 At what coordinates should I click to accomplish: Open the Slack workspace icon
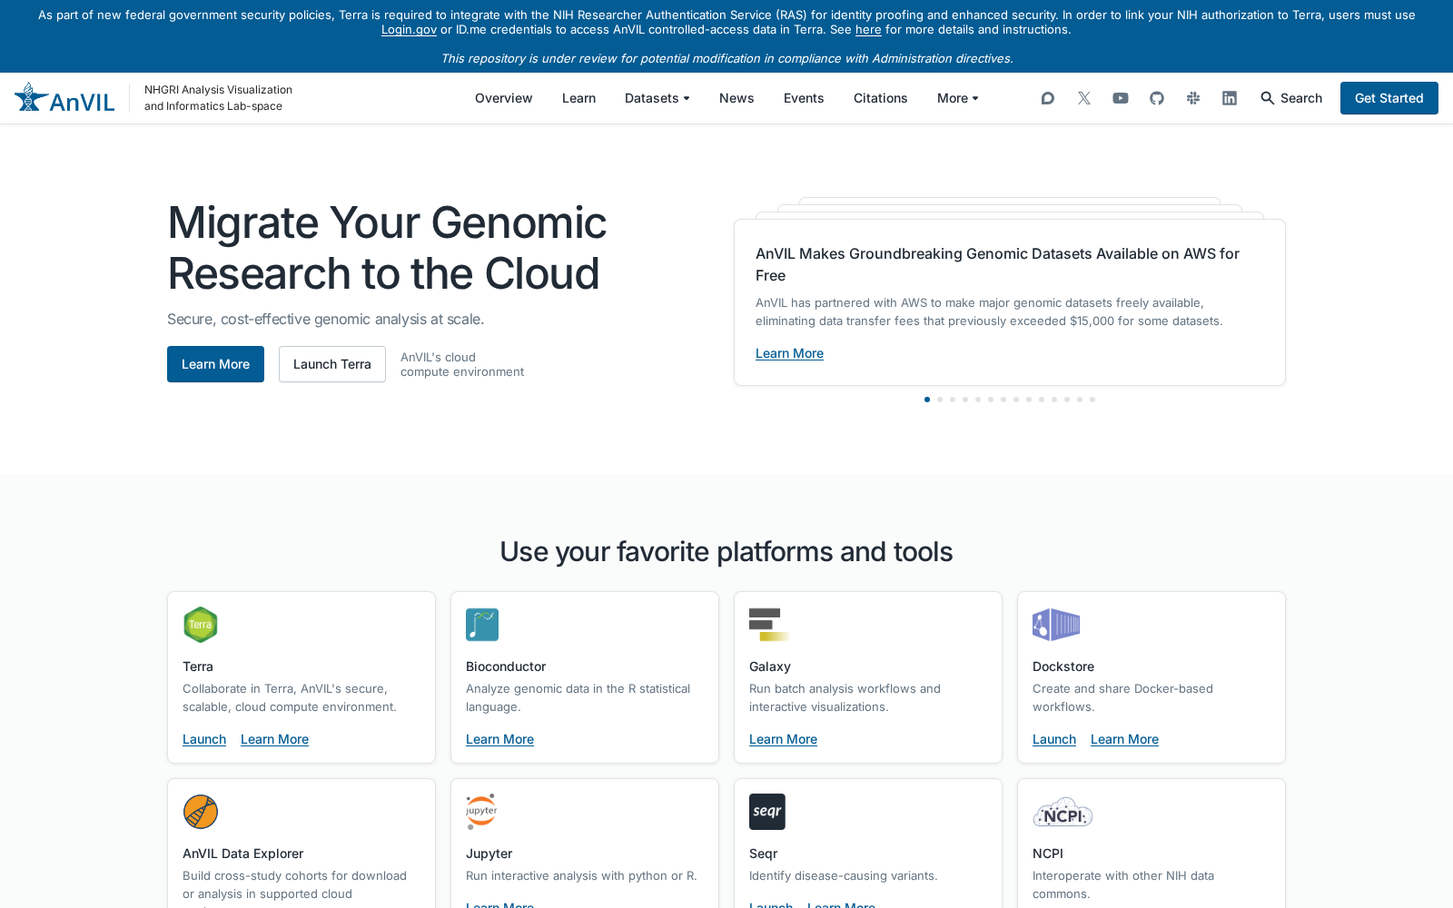[x=1193, y=98]
